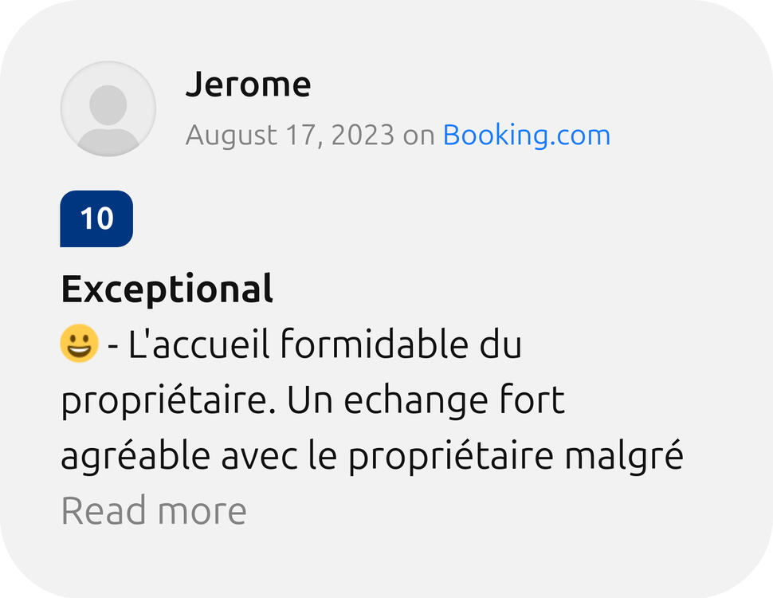
Task: Click the reviewer name Jerome
Action: [x=248, y=85]
